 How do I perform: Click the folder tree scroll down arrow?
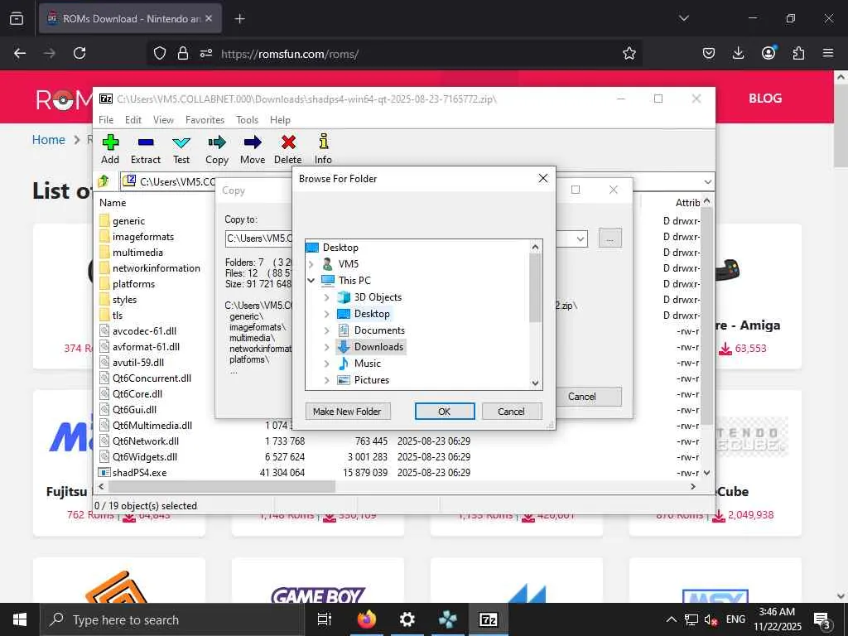[536, 383]
